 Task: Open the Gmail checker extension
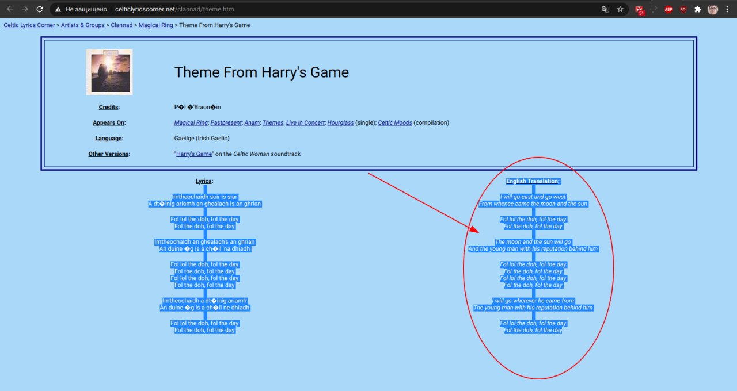(640, 10)
